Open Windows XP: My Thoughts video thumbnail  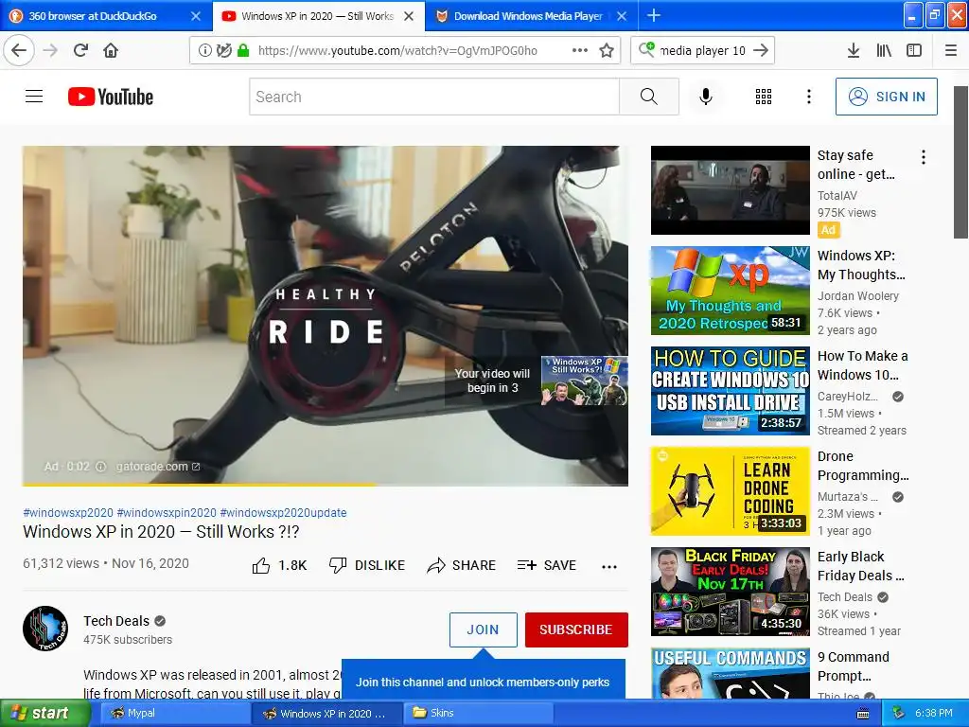tap(730, 291)
